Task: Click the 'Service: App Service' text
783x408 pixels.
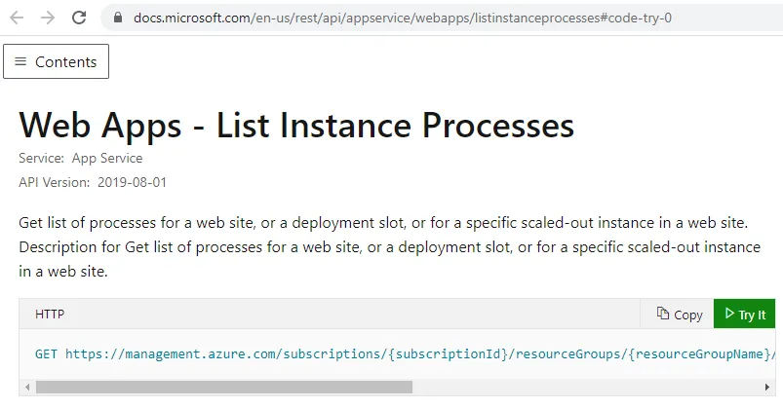Action: (81, 158)
